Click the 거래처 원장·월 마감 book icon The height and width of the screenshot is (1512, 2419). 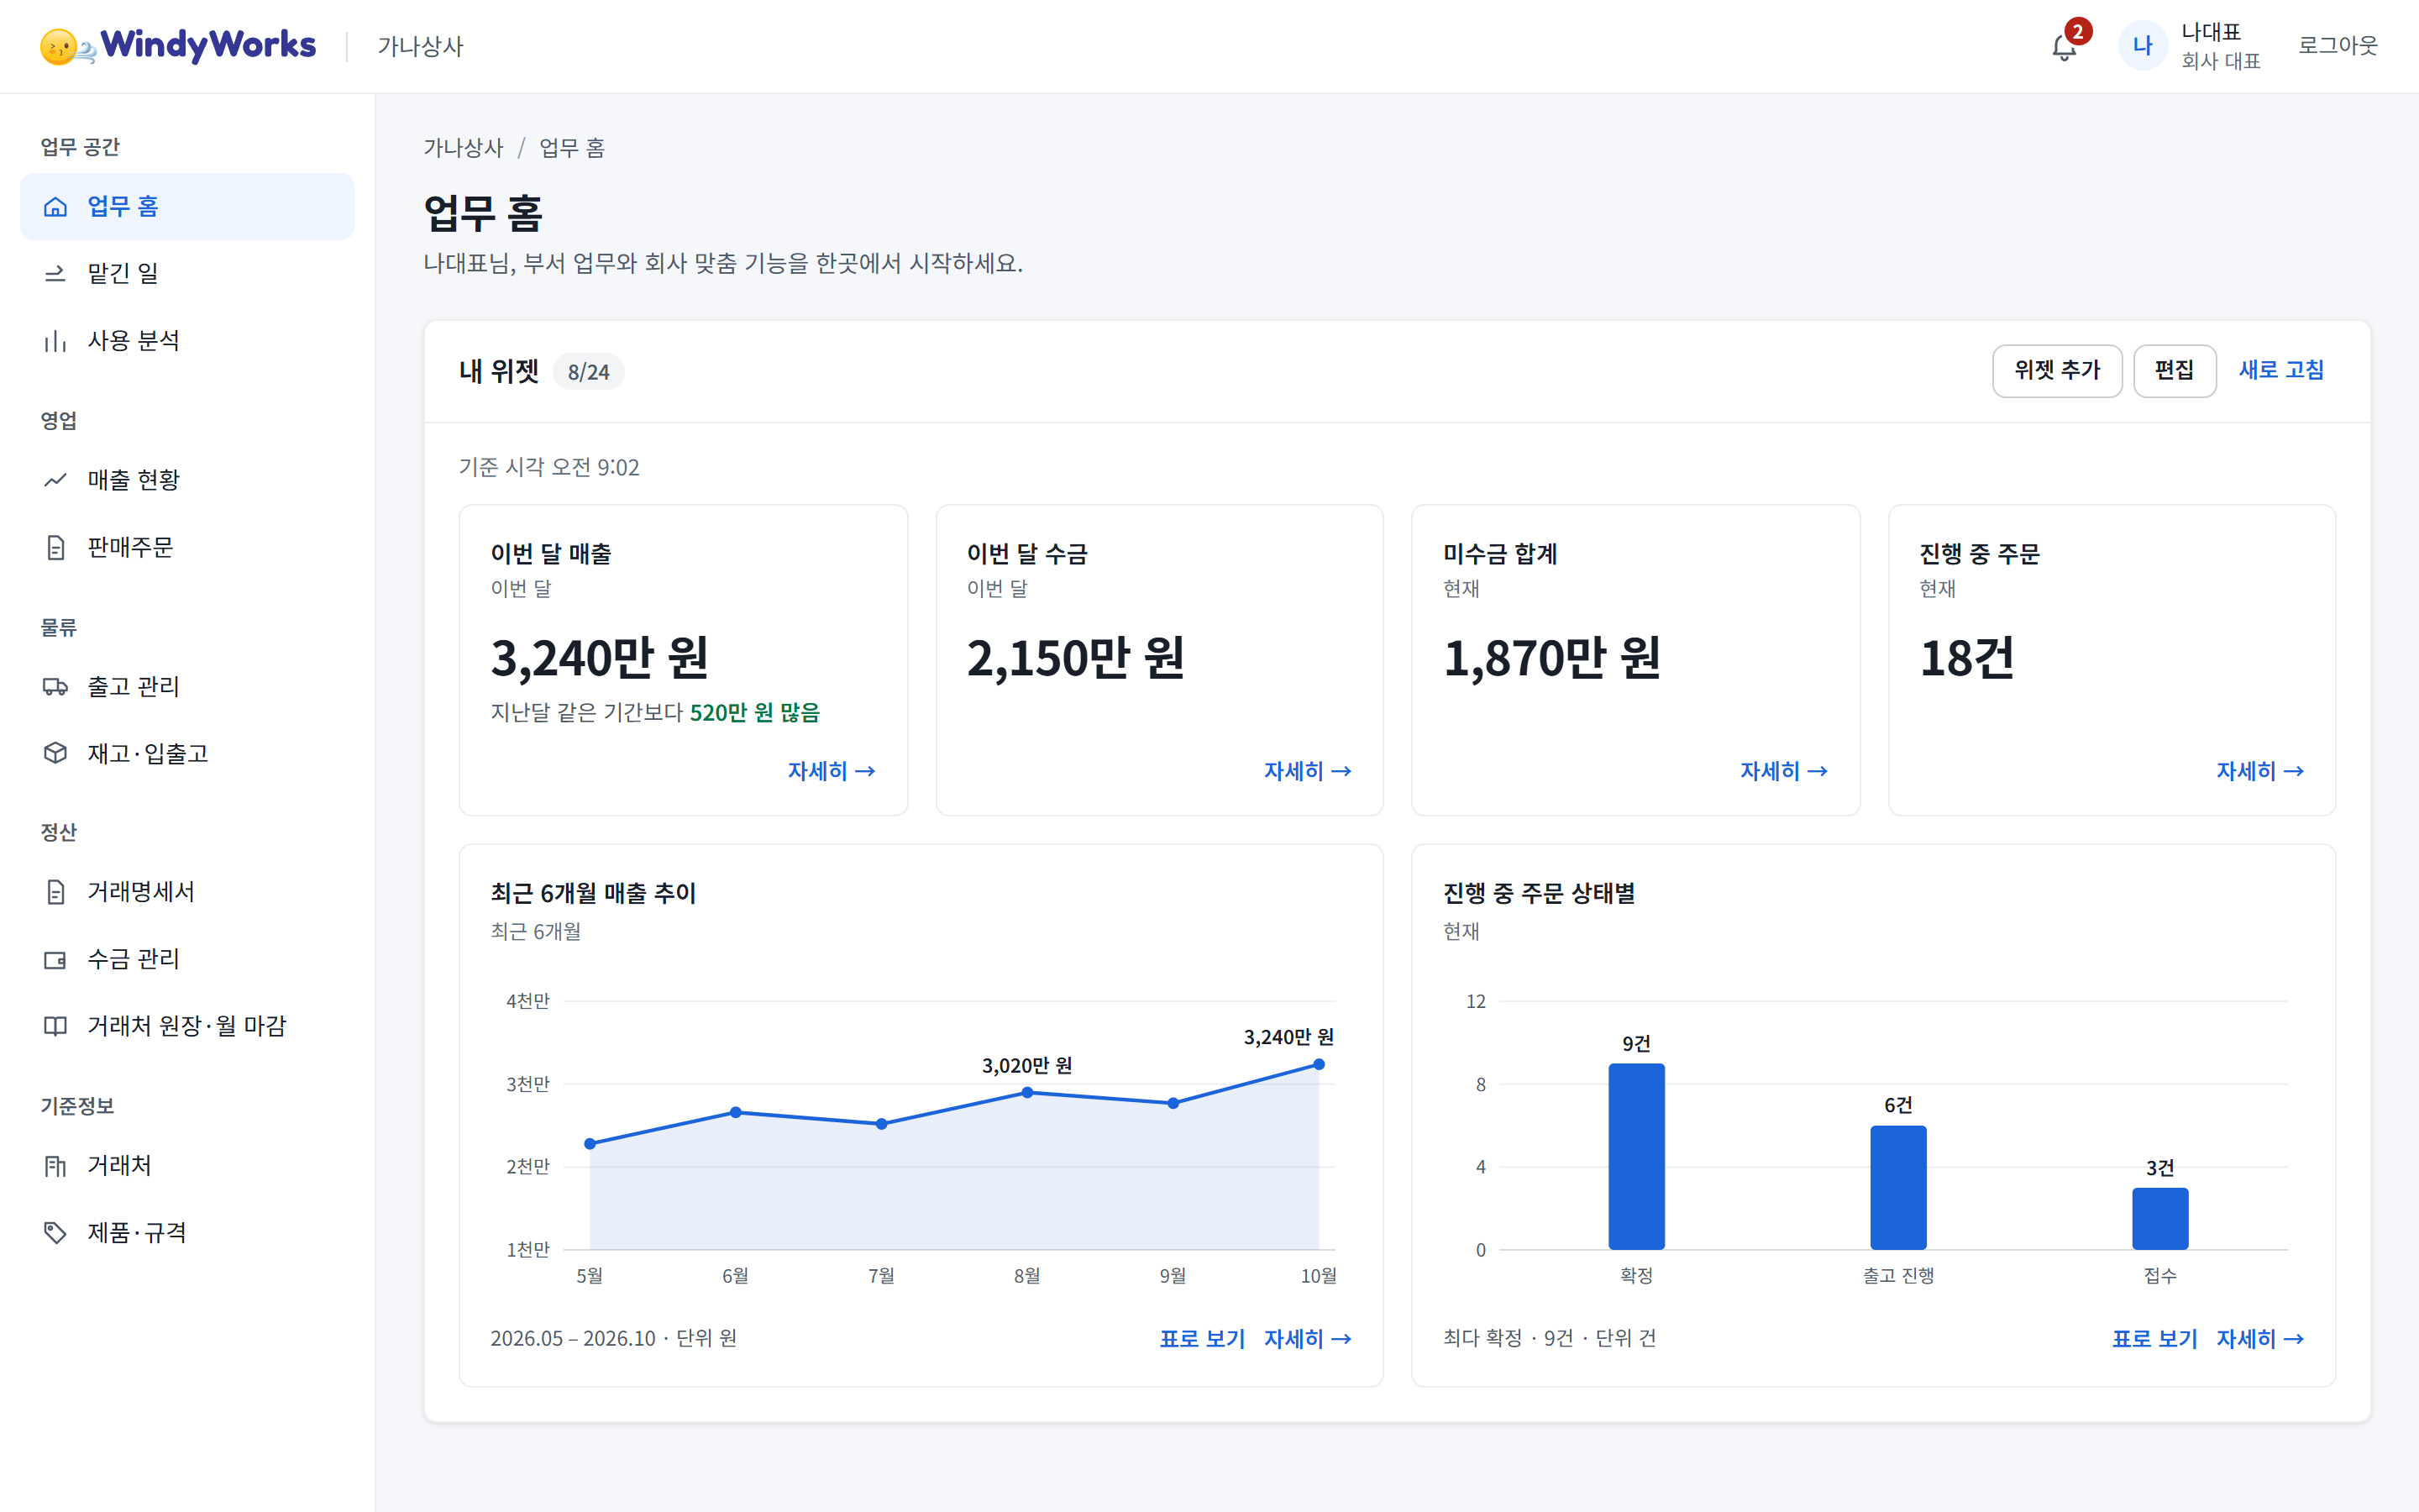click(55, 1026)
